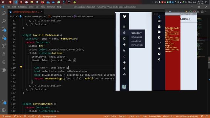Open the Terminal menu

click(51, 7)
